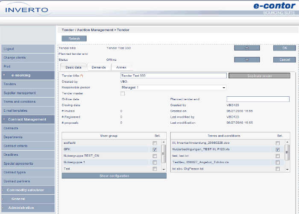
Task: Click the Planned tender end input field
Action: [258, 99]
